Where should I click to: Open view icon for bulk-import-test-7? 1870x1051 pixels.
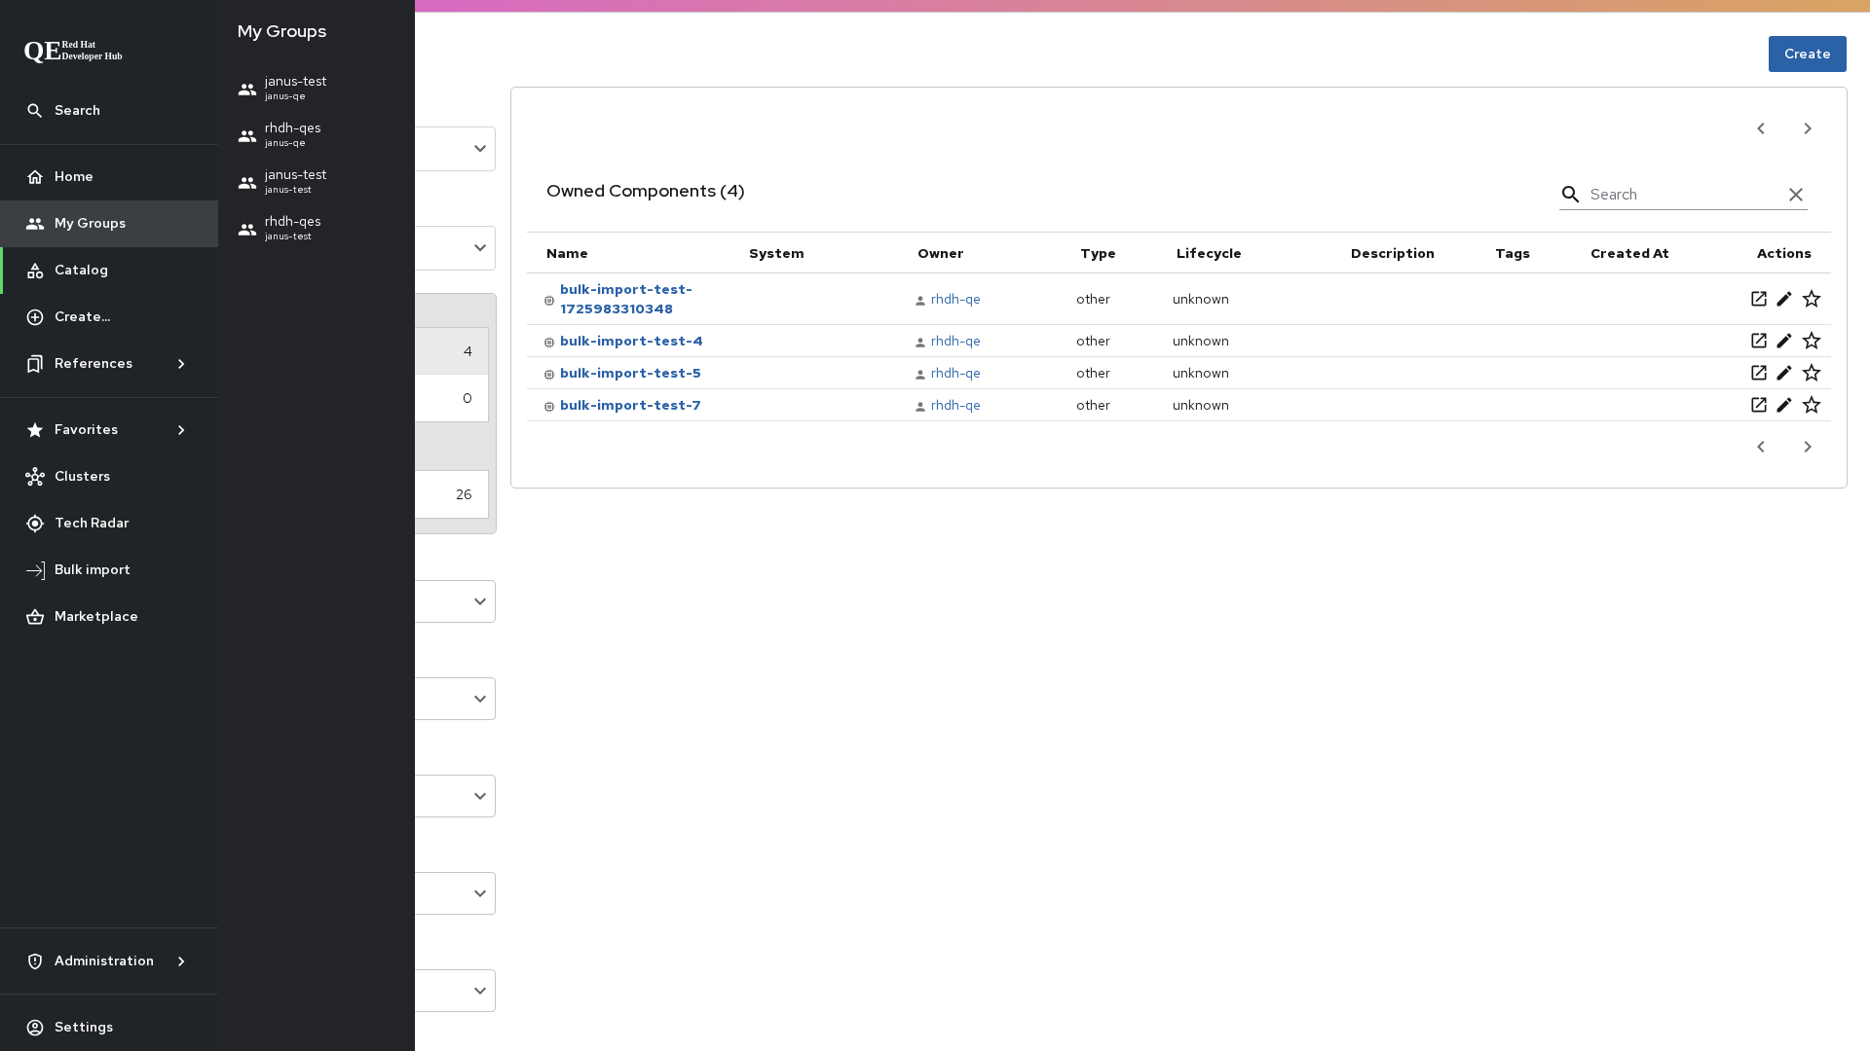[x=1758, y=405]
